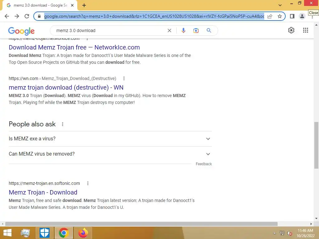This screenshot has height=239, width=319.
Task: Click inside the Google search field
Action: pos(110,30)
